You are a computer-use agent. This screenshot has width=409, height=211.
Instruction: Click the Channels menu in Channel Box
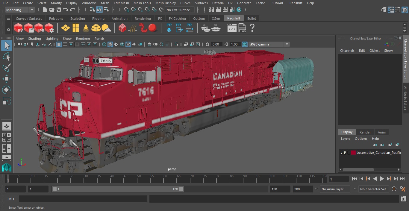coord(347,51)
